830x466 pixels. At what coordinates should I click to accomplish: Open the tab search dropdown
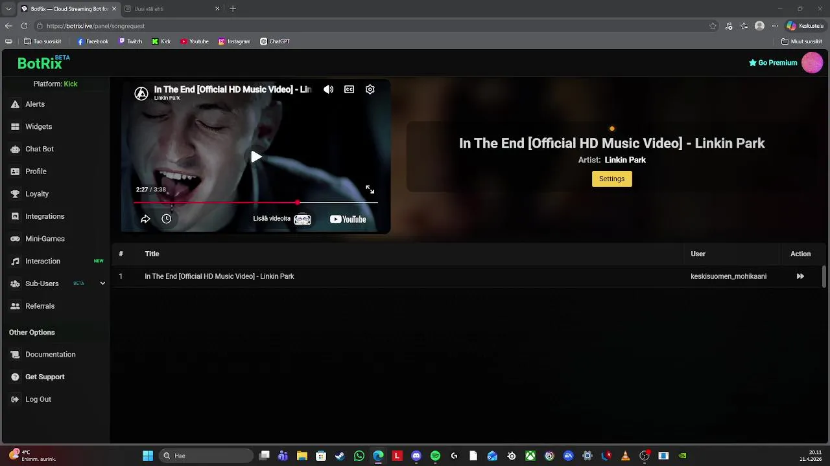click(8, 9)
